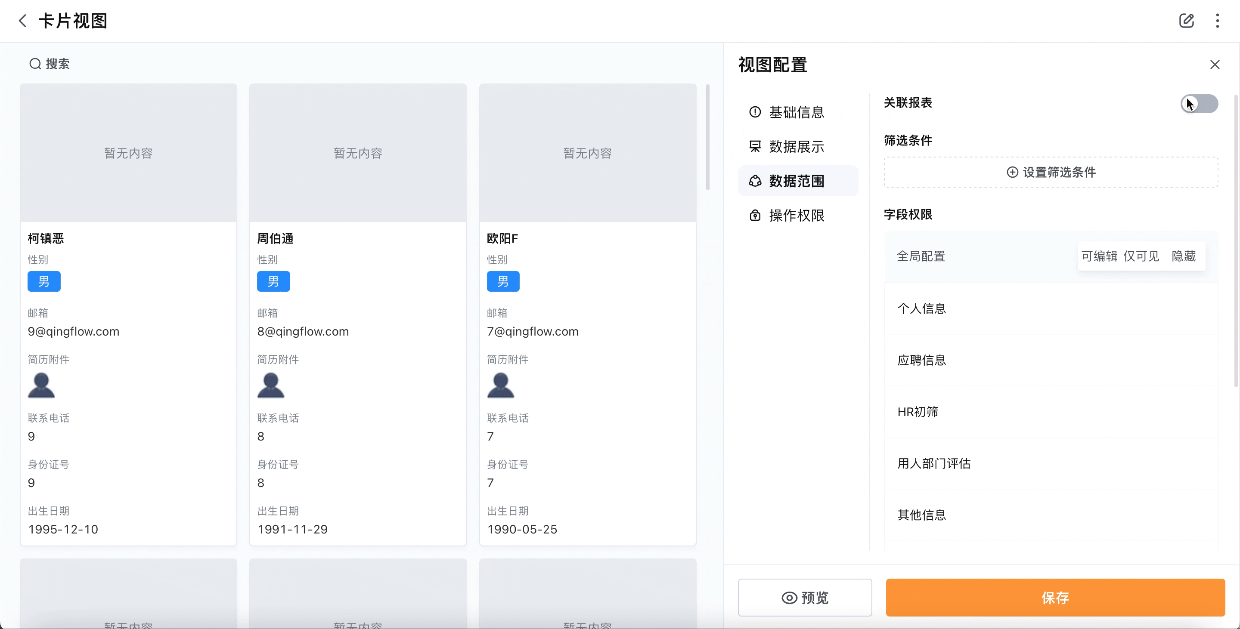The image size is (1240, 629).
Task: Expand the 个人信息 field group
Action: (x=1051, y=308)
